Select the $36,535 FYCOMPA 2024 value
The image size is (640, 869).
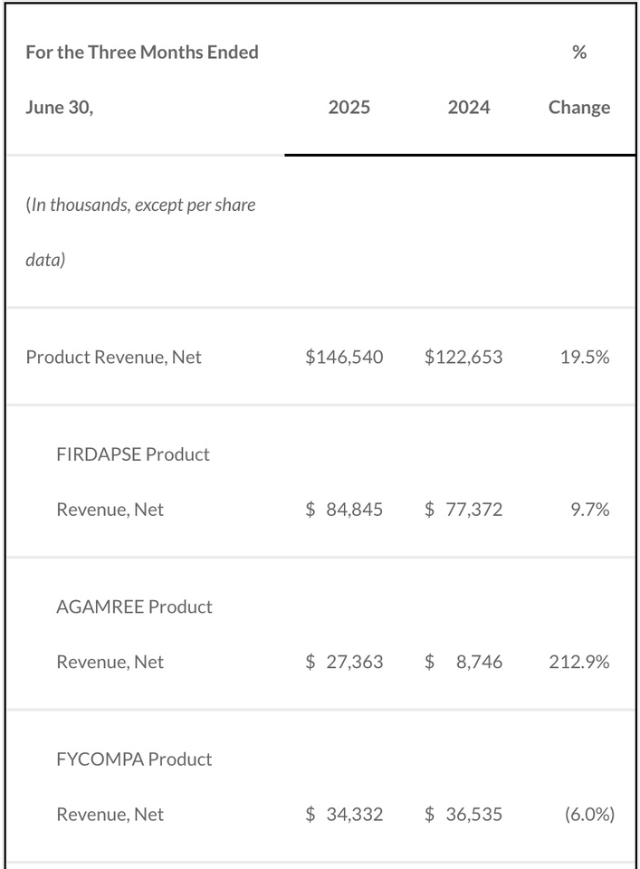tap(463, 814)
